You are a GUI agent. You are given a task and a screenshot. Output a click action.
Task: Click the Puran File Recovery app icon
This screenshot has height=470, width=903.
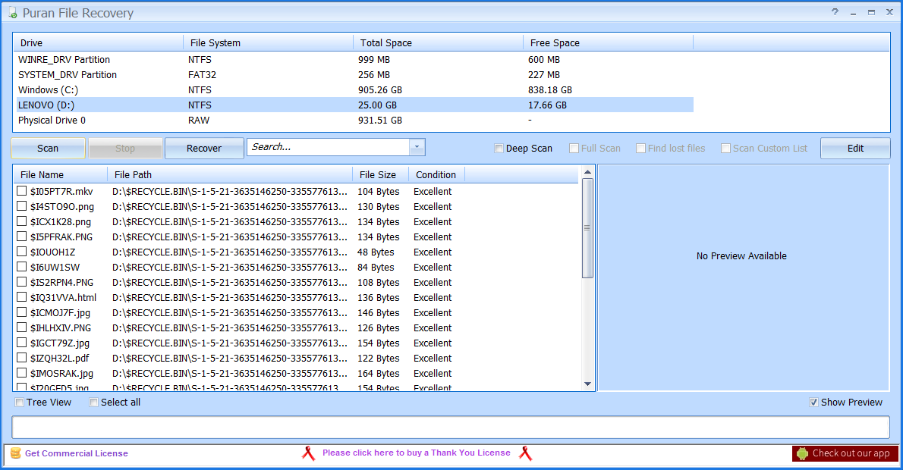[x=12, y=12]
